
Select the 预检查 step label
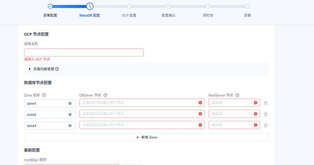208,15
